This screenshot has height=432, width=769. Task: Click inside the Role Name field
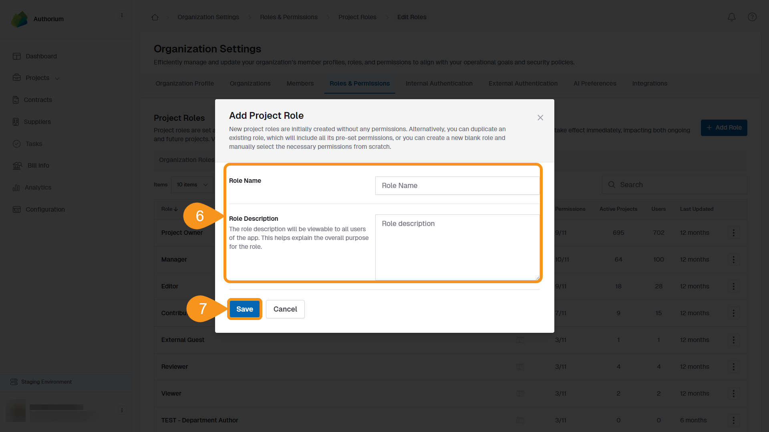pos(457,185)
